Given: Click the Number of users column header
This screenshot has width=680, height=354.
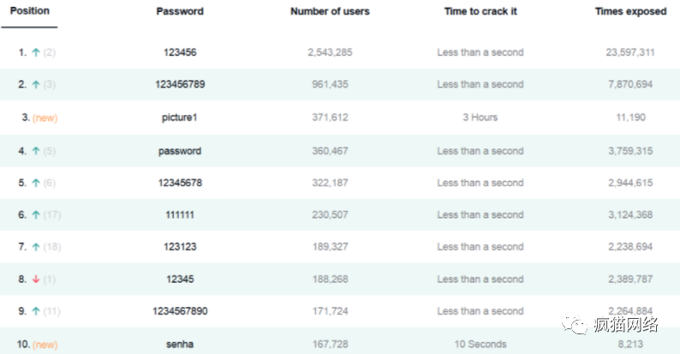Looking at the screenshot, I should coord(330,11).
